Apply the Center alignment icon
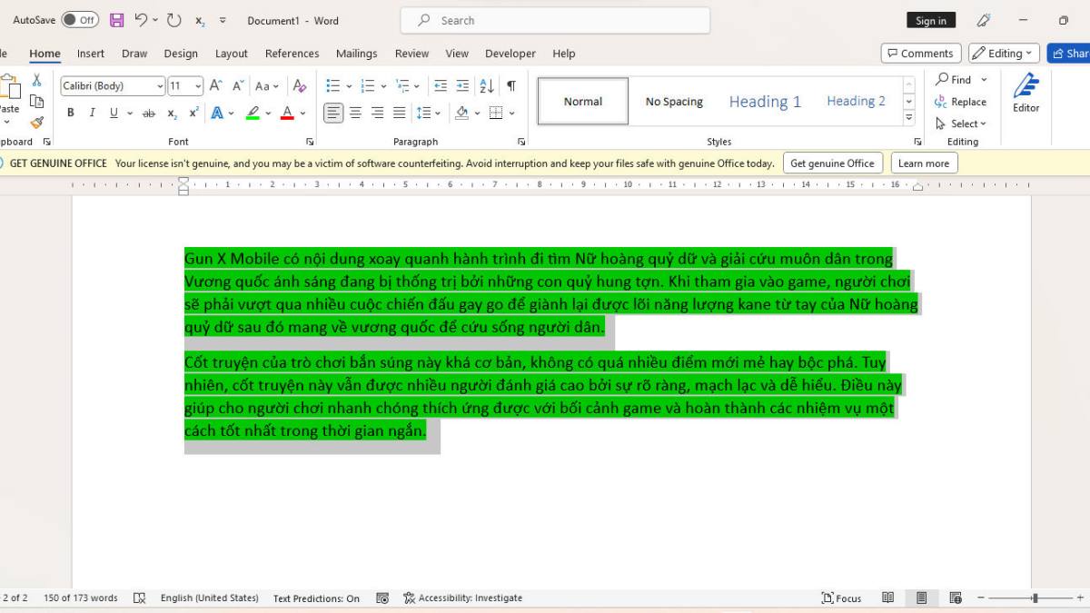1090x613 pixels. 355,114
